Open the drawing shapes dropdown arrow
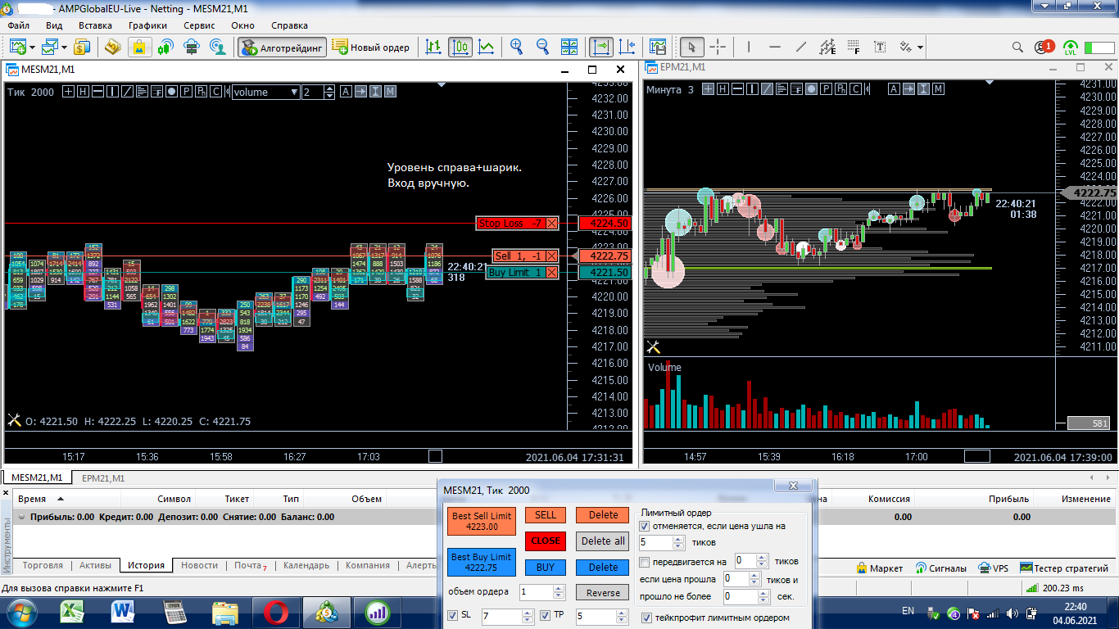Screen dimensions: 1119x629 click(921, 48)
